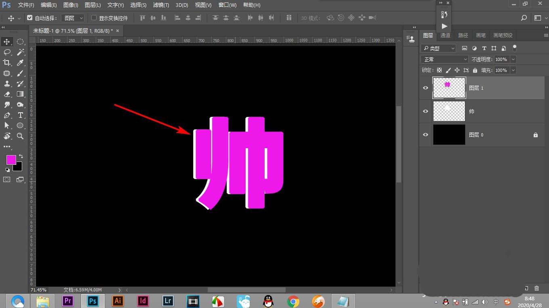Click align left edges icon

(178, 18)
